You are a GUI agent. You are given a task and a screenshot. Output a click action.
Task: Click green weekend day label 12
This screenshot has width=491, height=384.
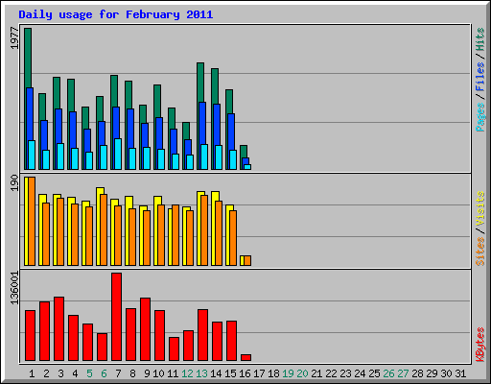[x=187, y=373]
